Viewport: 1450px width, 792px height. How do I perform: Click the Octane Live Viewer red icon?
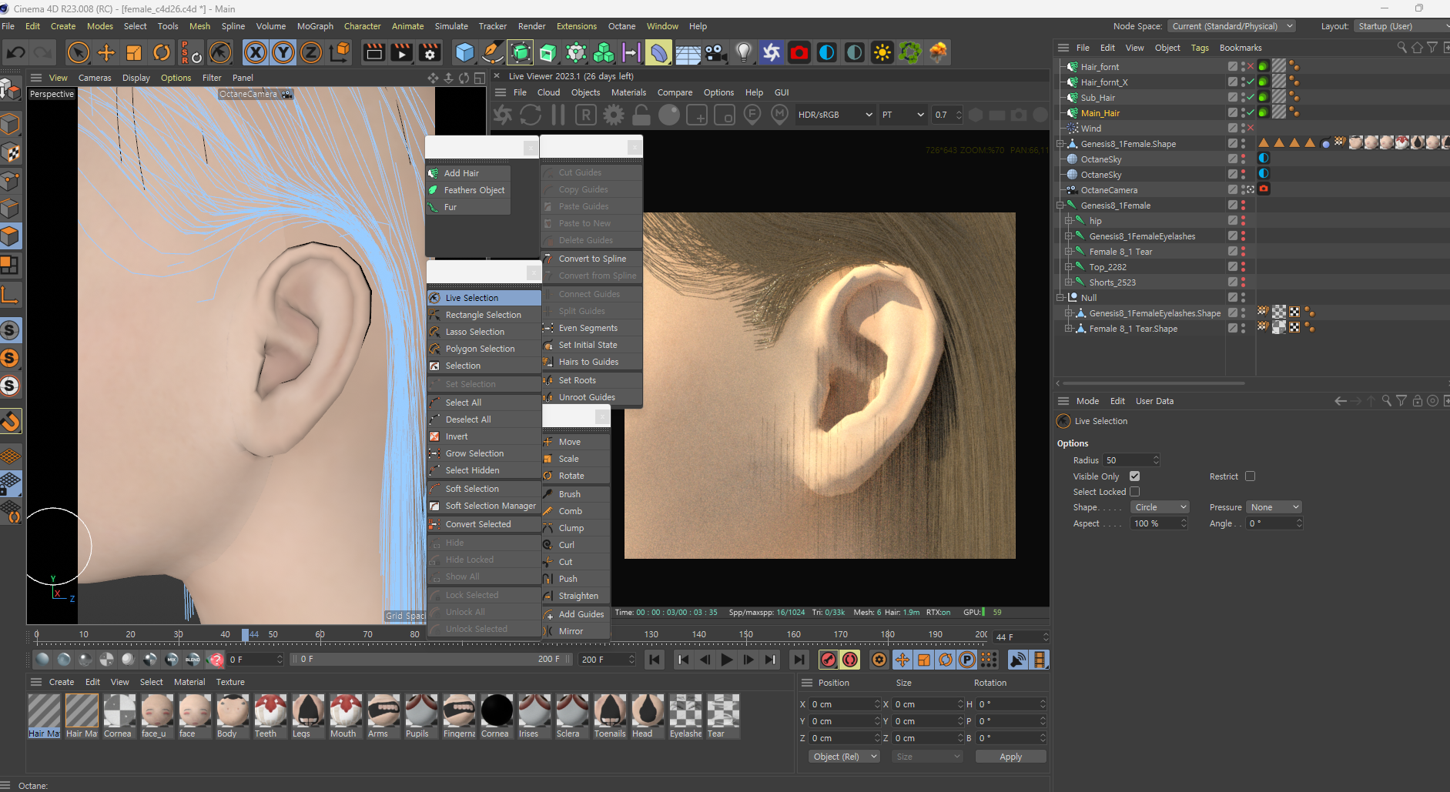[x=799, y=52]
